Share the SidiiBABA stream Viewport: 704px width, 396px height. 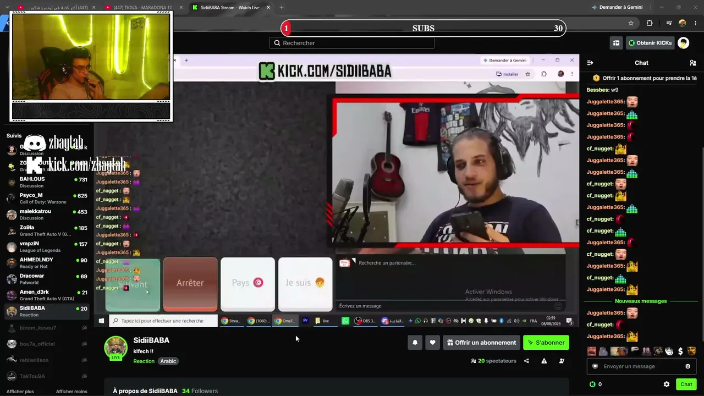tap(526, 361)
